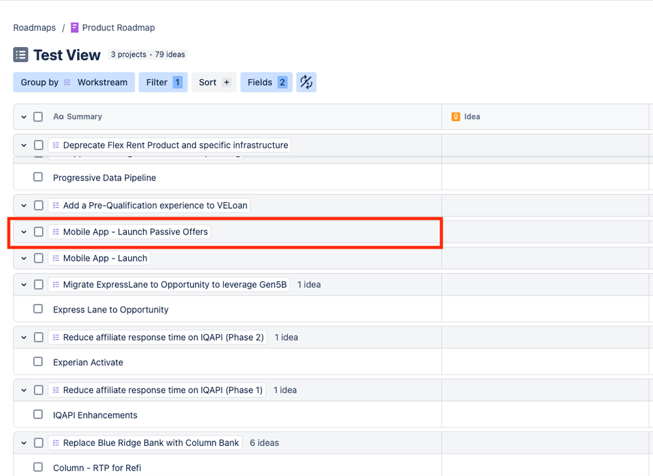Open the Fields panel

266,82
